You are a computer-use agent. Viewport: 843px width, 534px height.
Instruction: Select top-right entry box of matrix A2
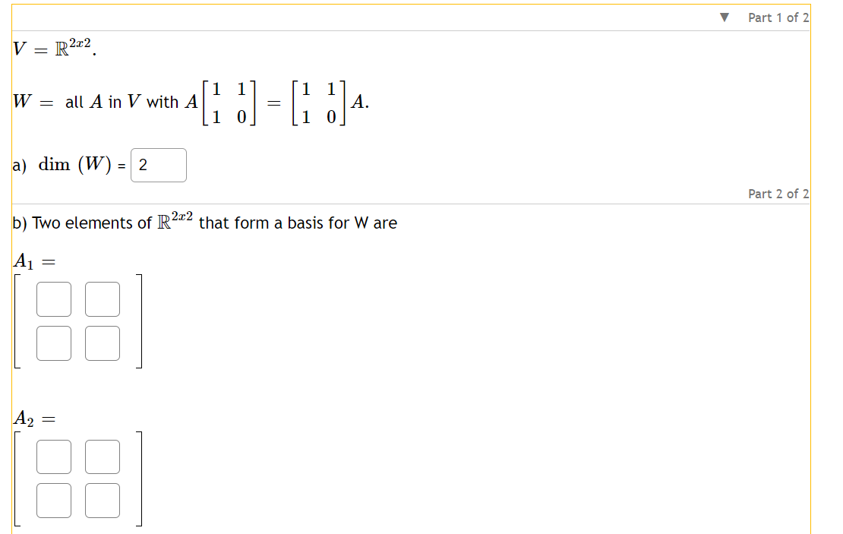(x=103, y=456)
